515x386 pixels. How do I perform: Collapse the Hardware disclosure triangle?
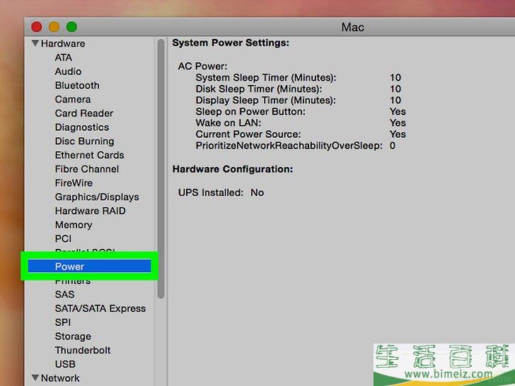[x=35, y=44]
